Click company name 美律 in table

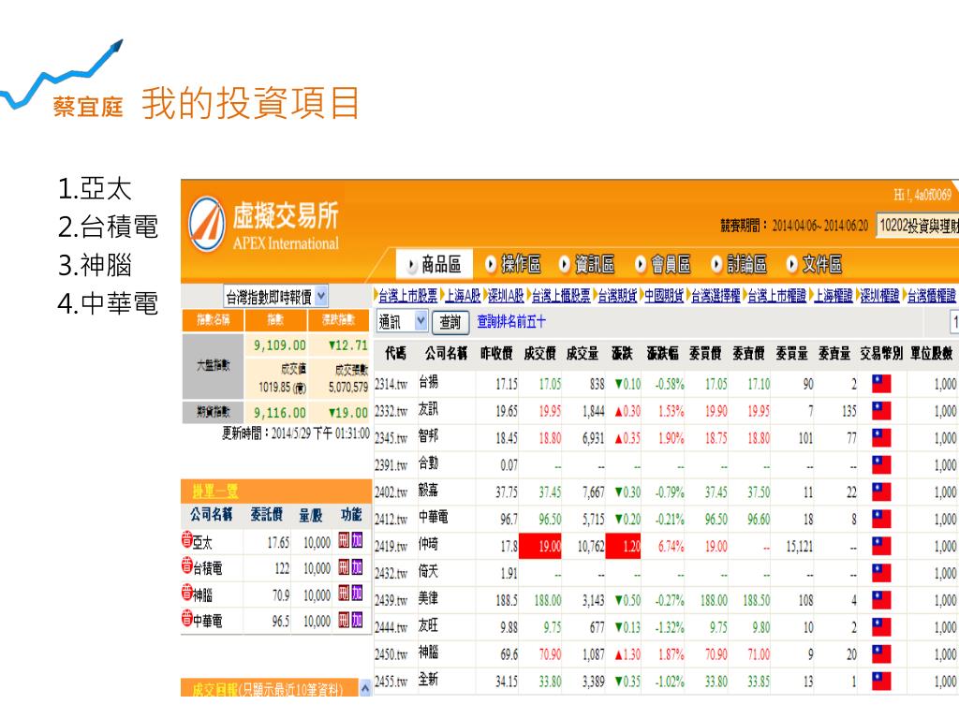point(428,598)
